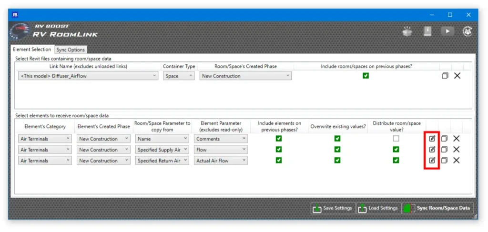Open the community people icon in the header
488x232 pixels.
468,31
